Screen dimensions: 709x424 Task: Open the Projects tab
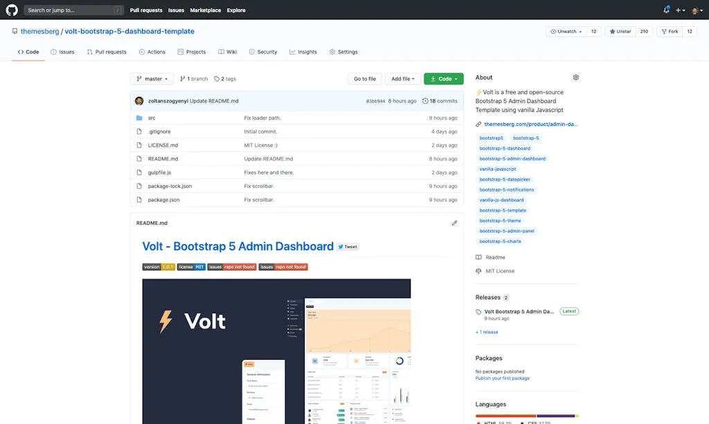(x=191, y=52)
